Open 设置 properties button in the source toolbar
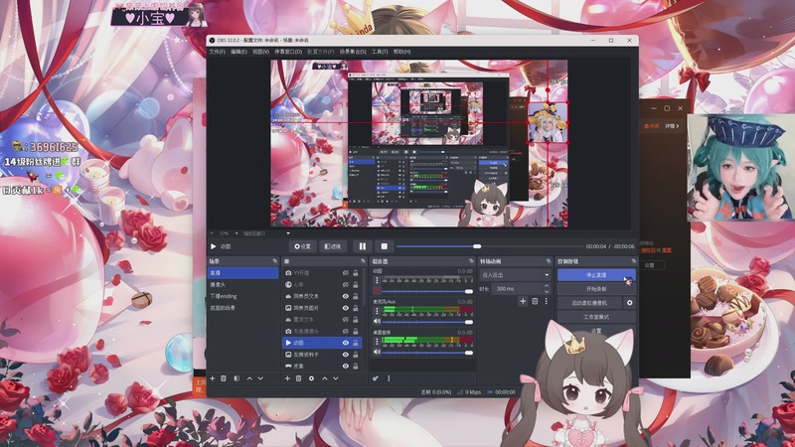 tap(303, 246)
